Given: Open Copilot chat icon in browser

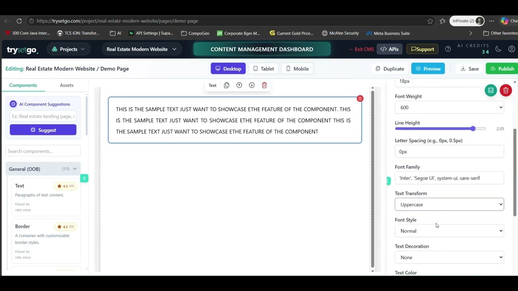Looking at the screenshot, I should (x=504, y=21).
